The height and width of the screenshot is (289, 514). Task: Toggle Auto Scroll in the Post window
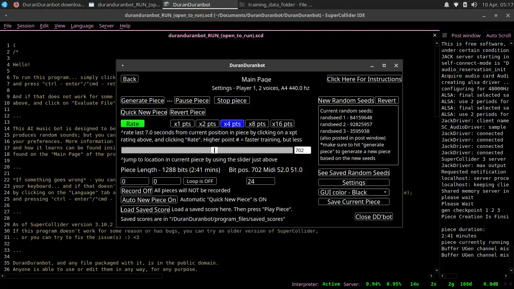click(498, 35)
